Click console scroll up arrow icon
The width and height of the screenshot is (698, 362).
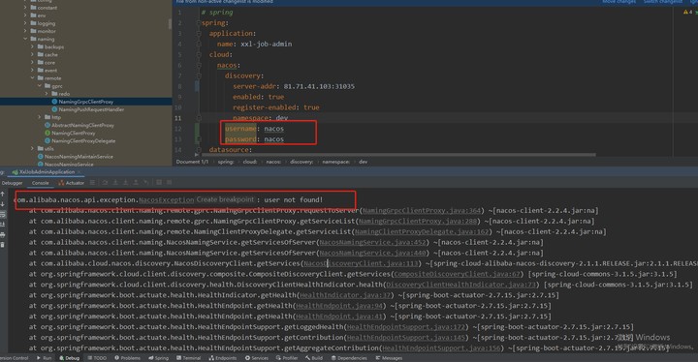[x=3, y=194]
